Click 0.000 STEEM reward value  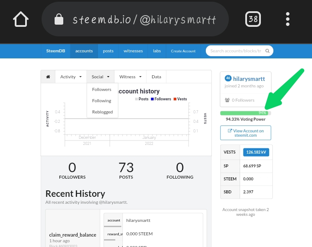(139, 234)
